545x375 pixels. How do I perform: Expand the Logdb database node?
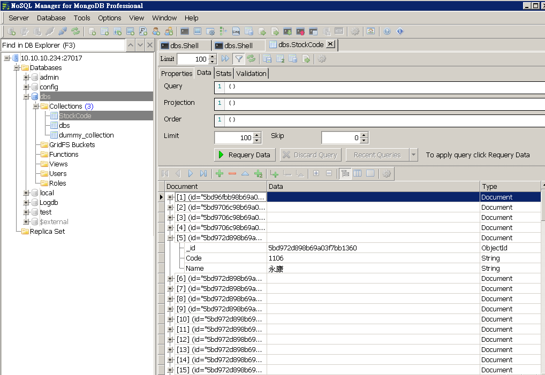[x=26, y=202]
